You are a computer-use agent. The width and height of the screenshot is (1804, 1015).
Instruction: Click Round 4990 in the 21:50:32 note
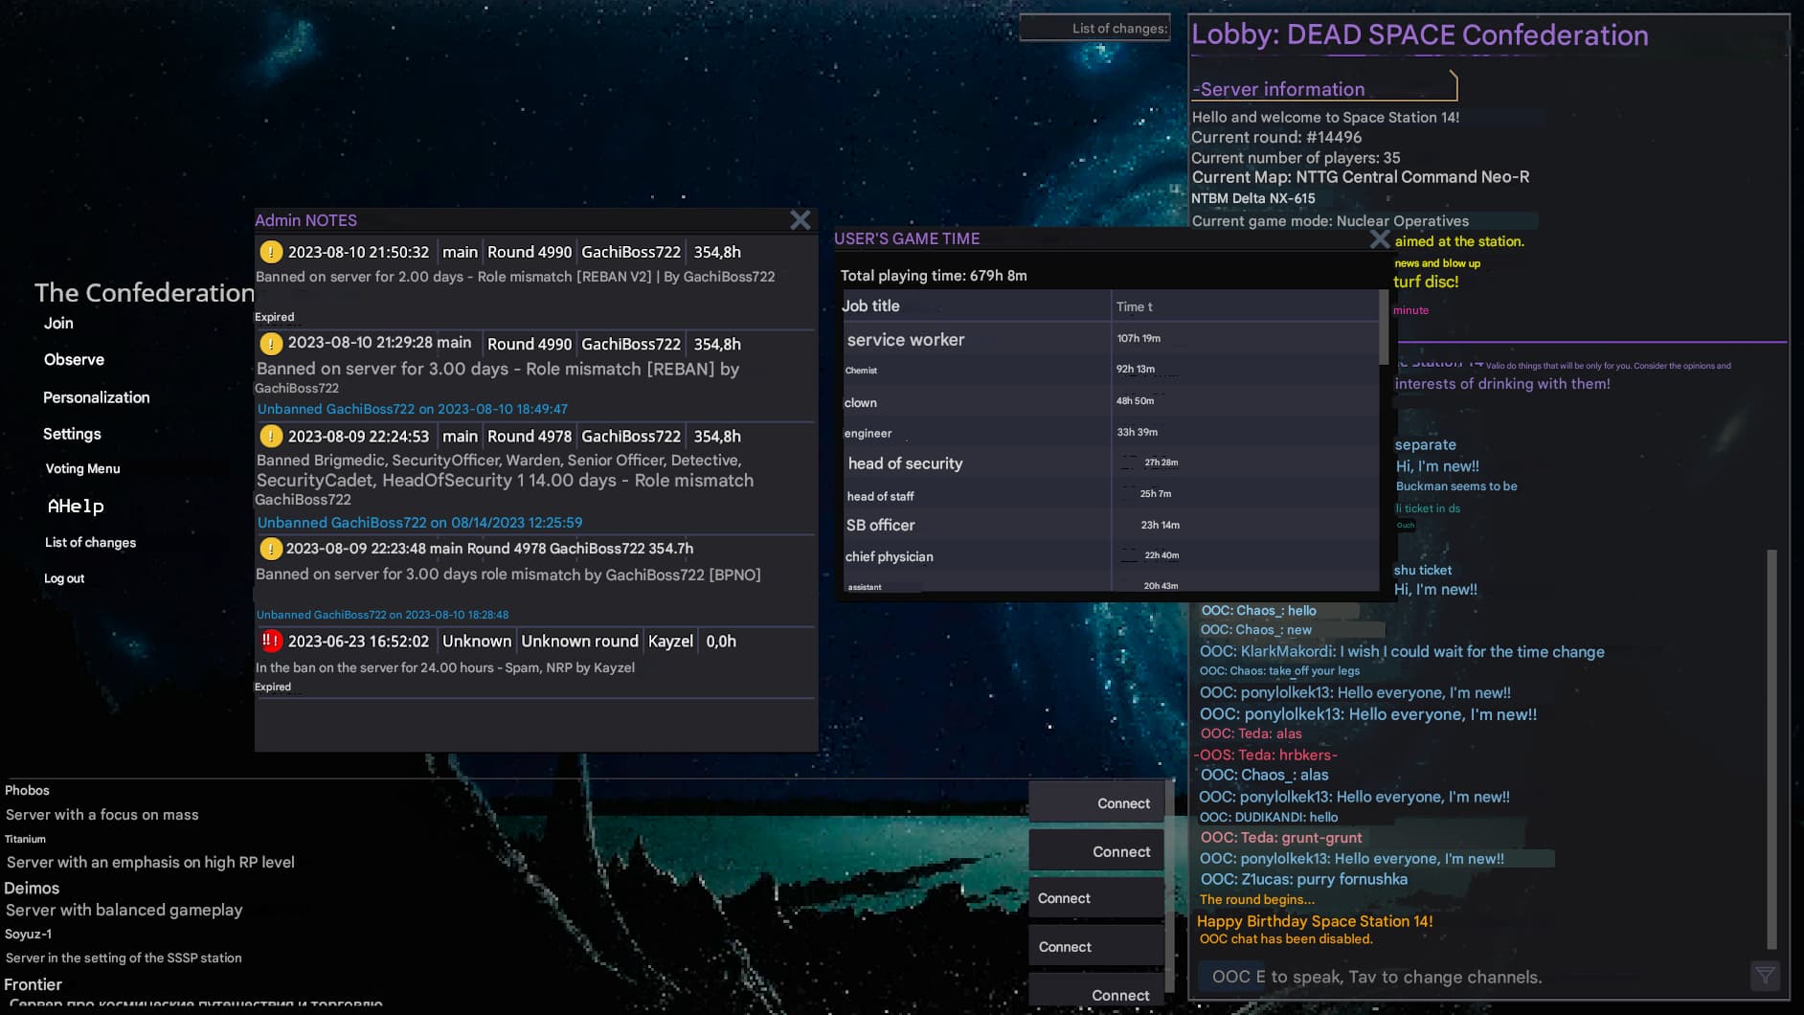530,252
